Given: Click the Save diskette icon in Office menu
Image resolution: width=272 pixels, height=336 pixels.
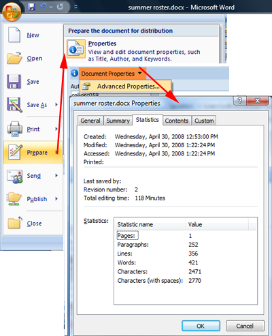Looking at the screenshot, I should [14, 81].
